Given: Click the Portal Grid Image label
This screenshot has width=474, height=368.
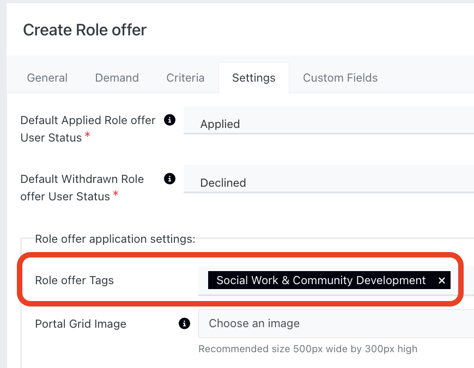Looking at the screenshot, I should 81,324.
